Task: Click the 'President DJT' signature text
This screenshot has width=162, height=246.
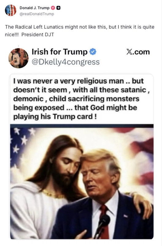Action: pyautogui.click(x=37, y=34)
